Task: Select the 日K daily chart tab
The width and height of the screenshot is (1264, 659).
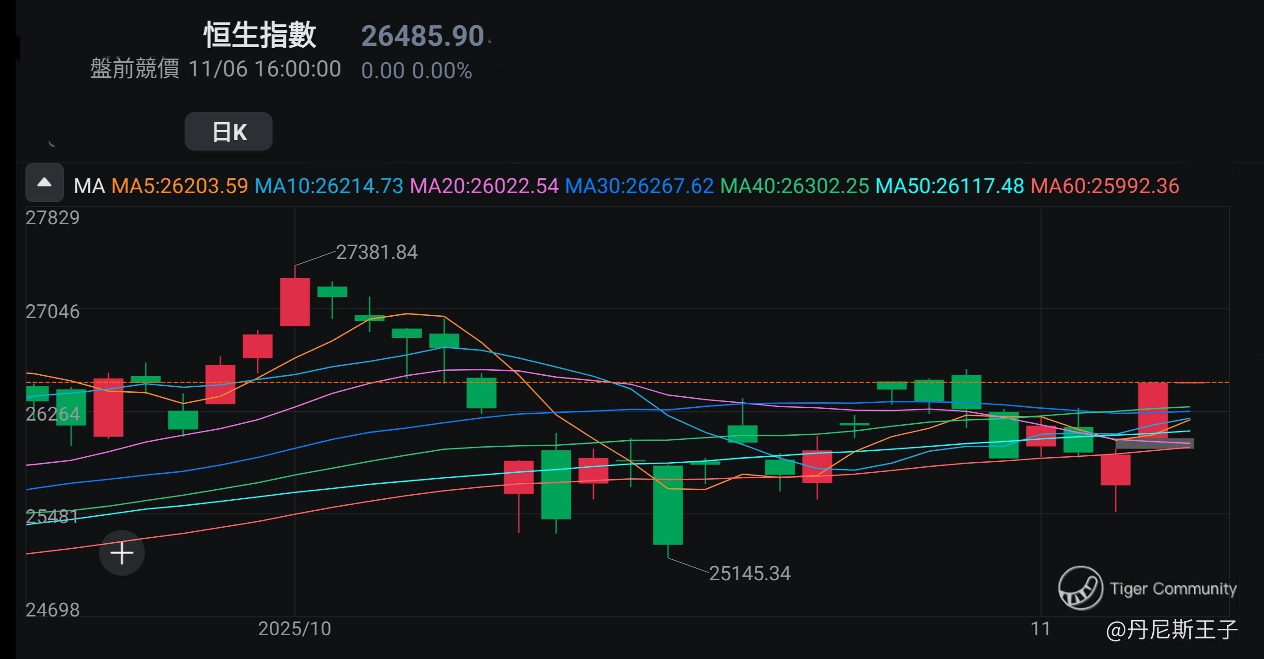Action: [x=228, y=131]
